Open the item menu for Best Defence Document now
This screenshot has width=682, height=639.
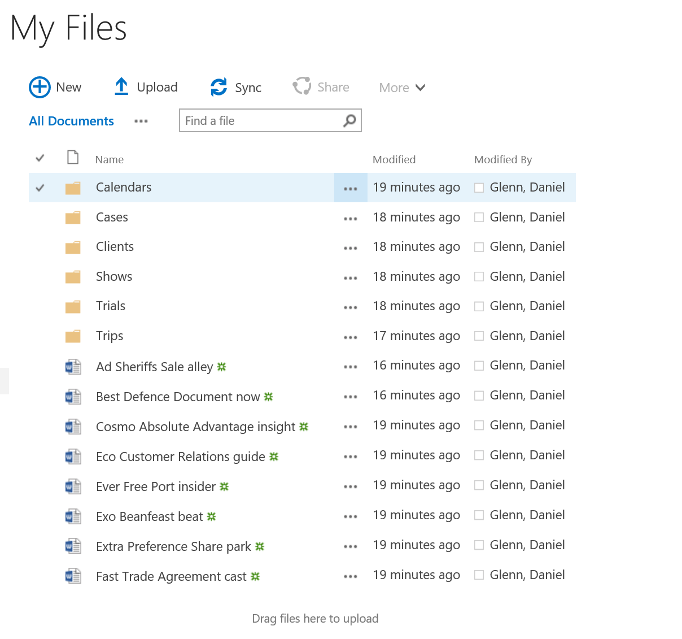pos(350,396)
